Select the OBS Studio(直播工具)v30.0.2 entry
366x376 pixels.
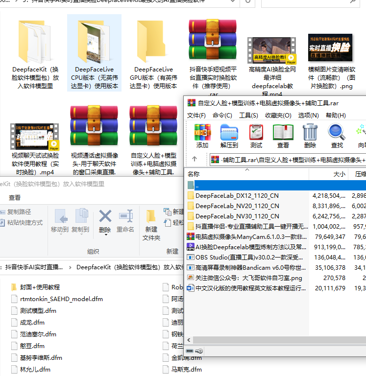[x=276, y=258]
